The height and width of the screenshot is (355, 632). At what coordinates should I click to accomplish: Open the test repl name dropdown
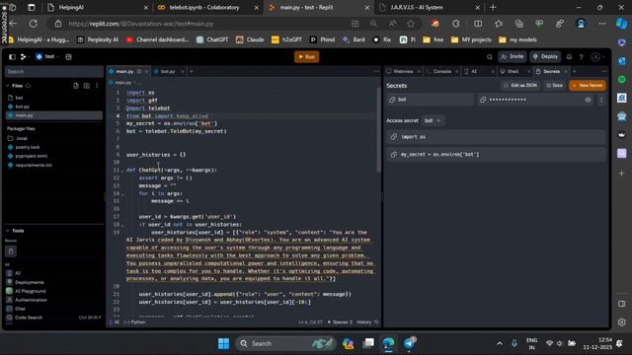[x=47, y=57]
